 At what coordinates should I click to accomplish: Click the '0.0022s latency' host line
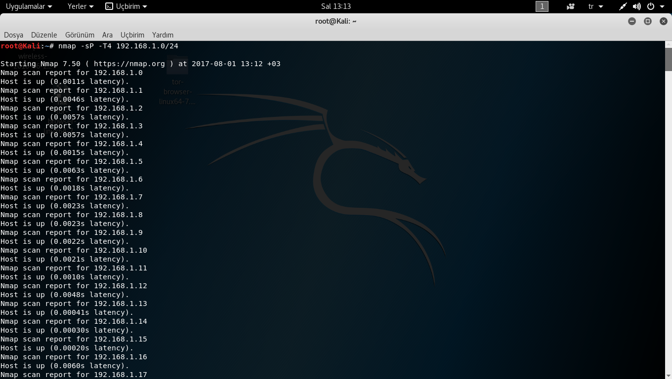(65, 241)
